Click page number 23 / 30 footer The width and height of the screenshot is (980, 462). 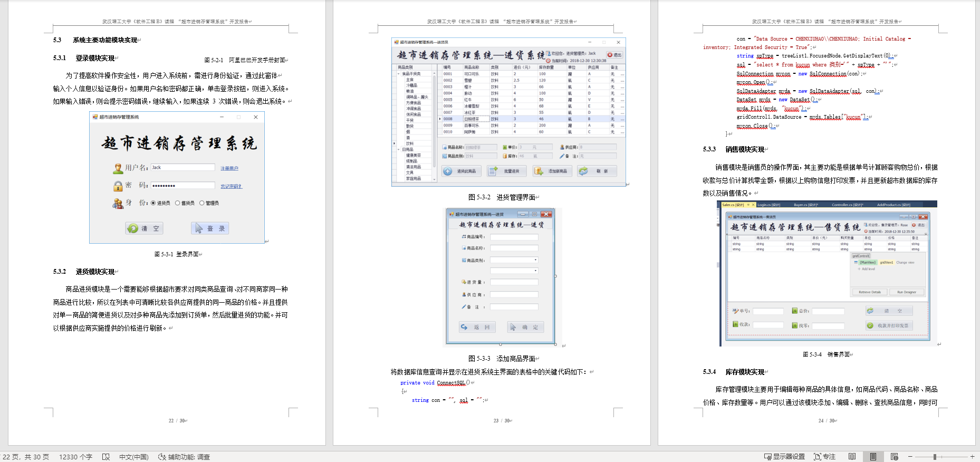(x=502, y=421)
